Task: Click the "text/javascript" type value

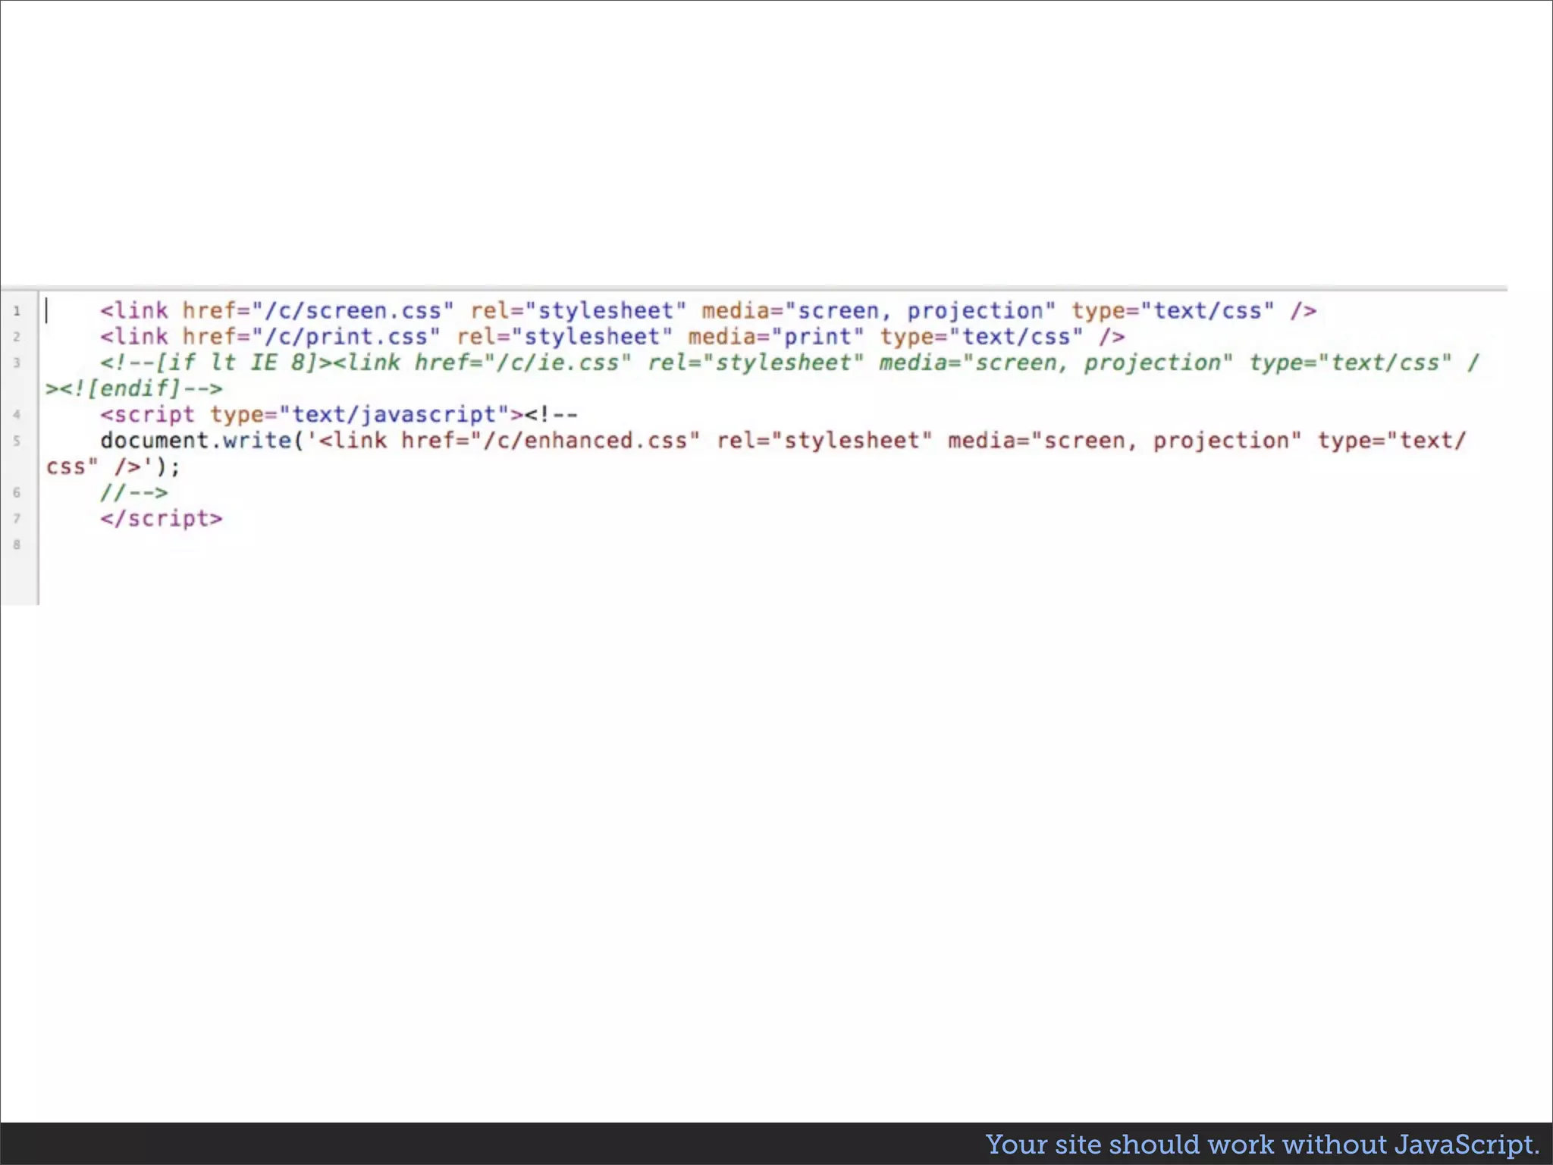Action: coord(394,415)
